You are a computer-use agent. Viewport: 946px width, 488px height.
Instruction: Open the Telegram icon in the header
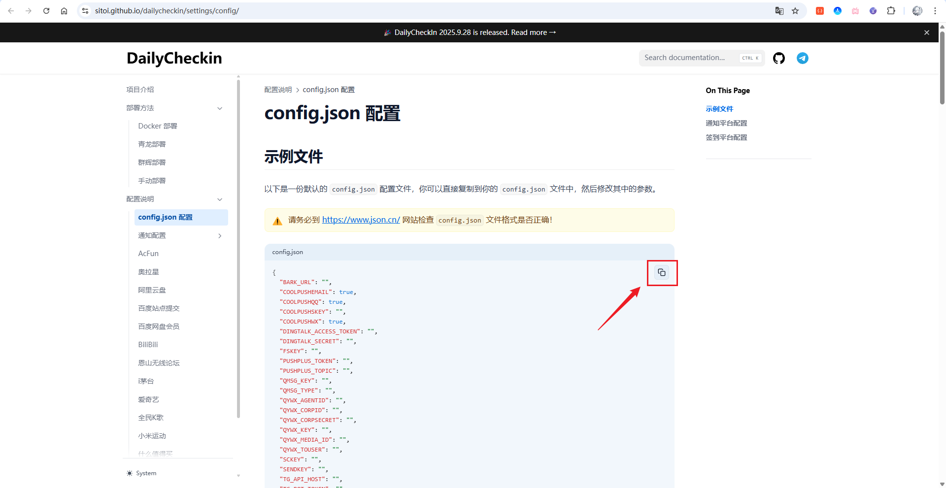802,58
